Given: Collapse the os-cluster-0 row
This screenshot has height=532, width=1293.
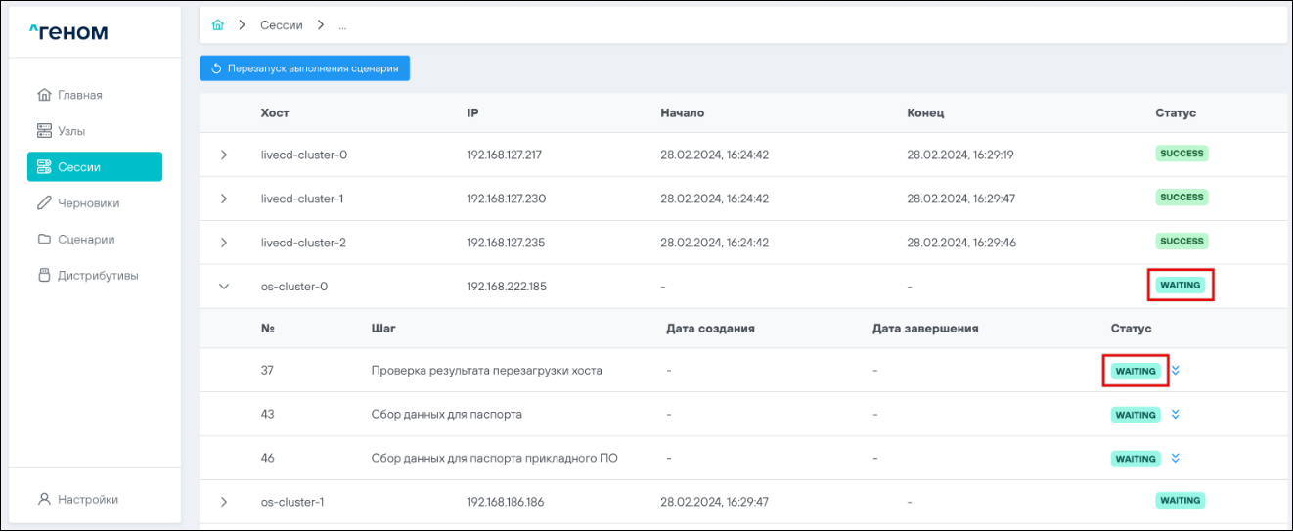Looking at the screenshot, I should click(x=224, y=287).
